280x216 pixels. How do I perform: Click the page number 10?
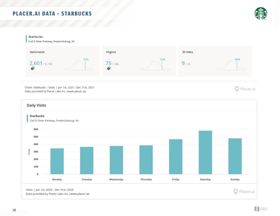pyautogui.click(x=14, y=210)
